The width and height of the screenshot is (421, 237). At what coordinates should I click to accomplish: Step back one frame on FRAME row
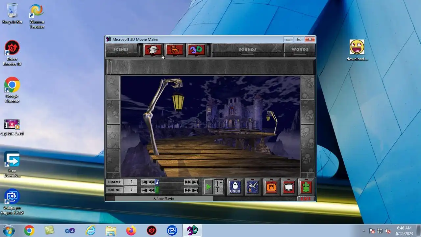(151, 182)
